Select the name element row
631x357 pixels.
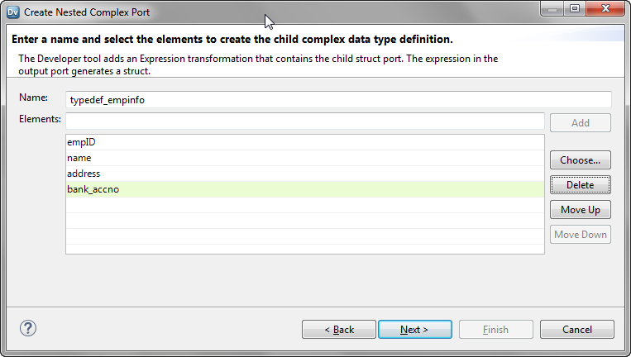pyautogui.click(x=304, y=158)
